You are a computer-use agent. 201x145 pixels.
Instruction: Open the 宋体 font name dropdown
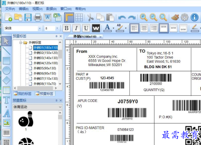click(39, 28)
